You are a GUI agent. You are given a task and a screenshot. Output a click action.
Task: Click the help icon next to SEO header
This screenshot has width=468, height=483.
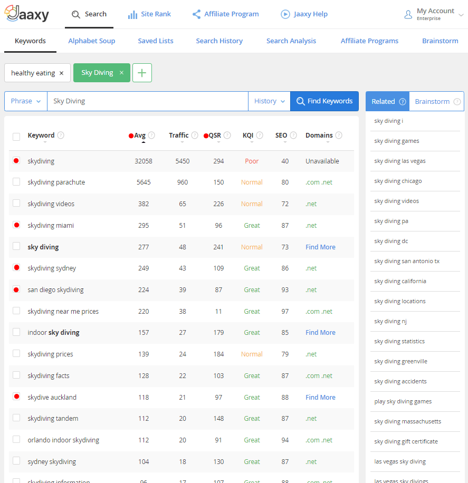tap(293, 135)
